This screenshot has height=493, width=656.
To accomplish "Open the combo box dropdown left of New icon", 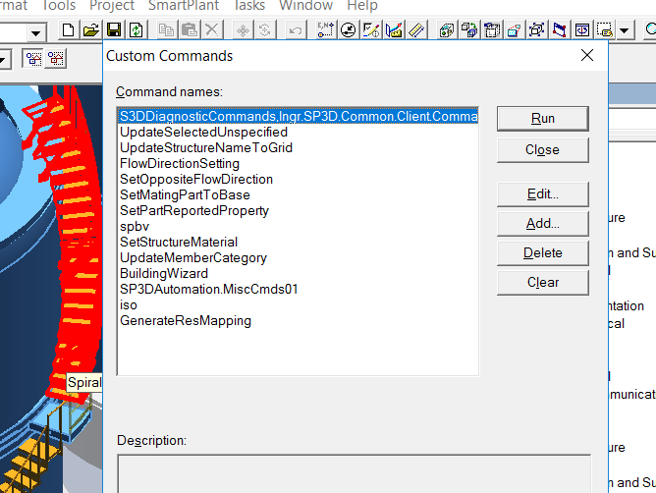I will pyautogui.click(x=36, y=32).
